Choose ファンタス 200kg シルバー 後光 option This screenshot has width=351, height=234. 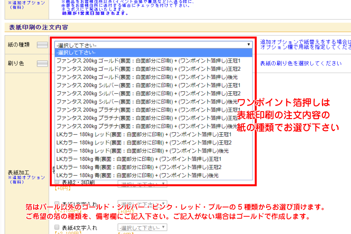pos(154,102)
